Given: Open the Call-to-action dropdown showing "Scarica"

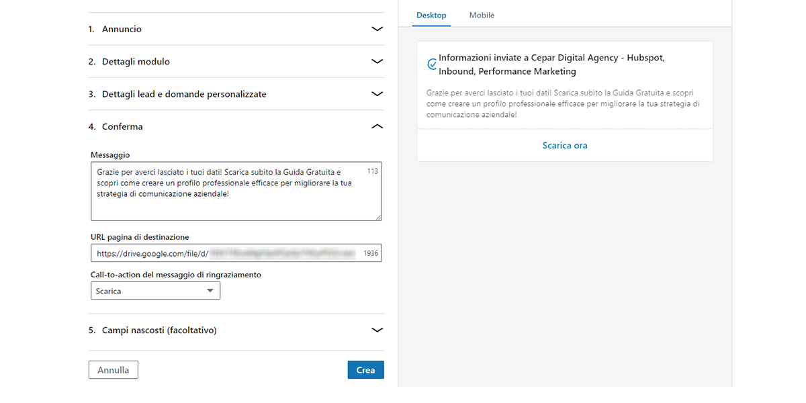Looking at the screenshot, I should (x=155, y=290).
